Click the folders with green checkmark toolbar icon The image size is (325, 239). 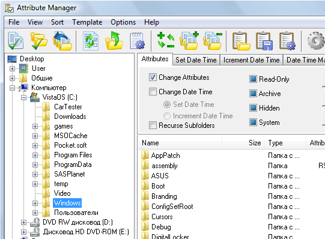point(39,41)
